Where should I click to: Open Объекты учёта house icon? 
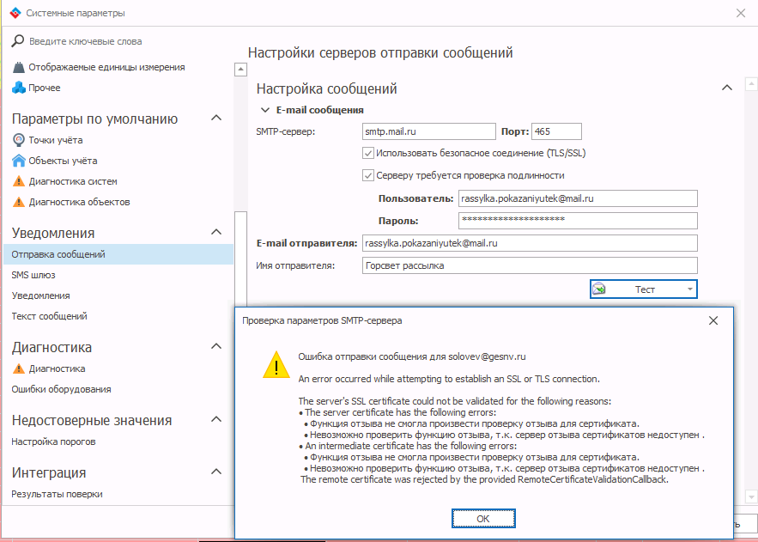click(x=18, y=161)
